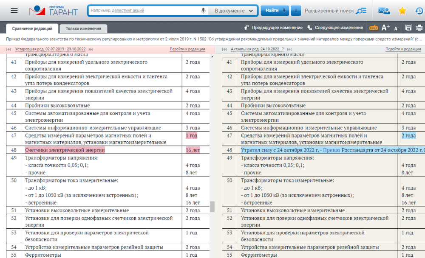
Task: Print the document
Action: pyautogui.click(x=419, y=28)
